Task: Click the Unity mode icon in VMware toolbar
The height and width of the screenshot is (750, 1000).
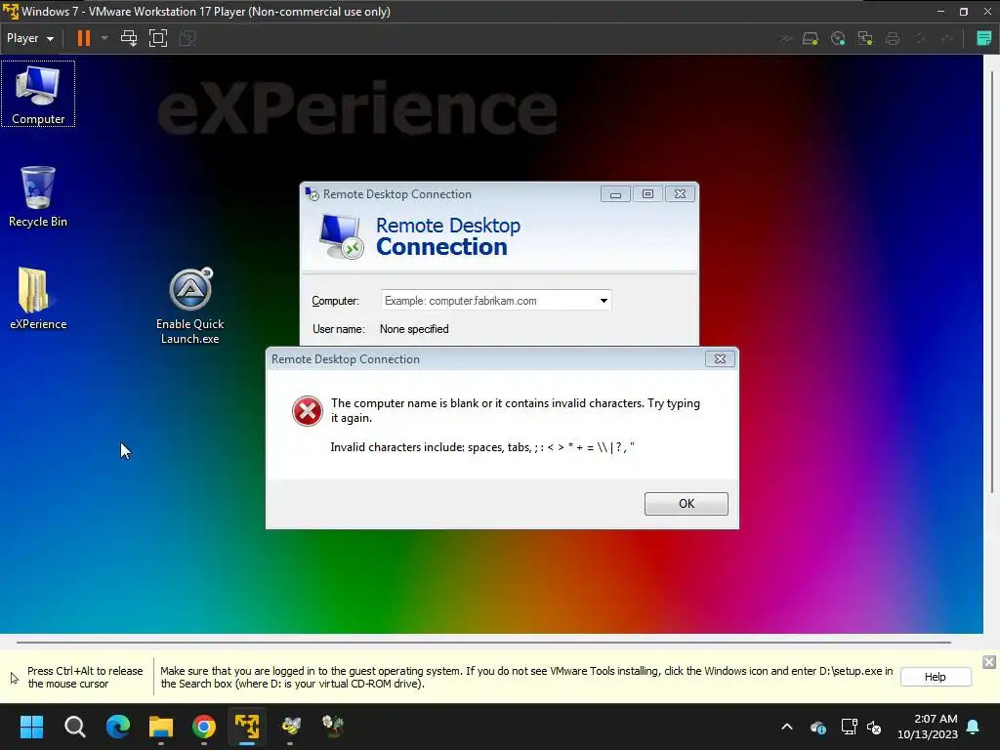Action: tap(187, 38)
